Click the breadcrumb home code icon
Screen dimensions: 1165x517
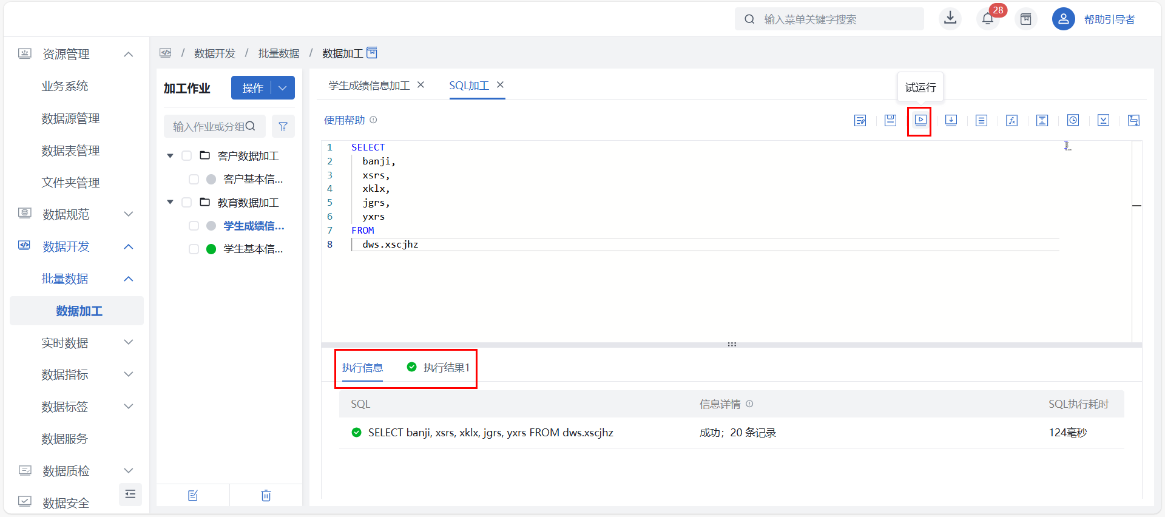(166, 53)
